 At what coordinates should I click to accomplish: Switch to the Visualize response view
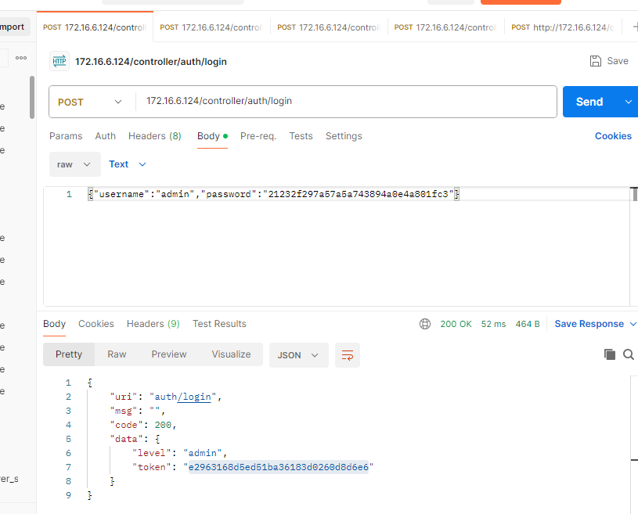231,354
